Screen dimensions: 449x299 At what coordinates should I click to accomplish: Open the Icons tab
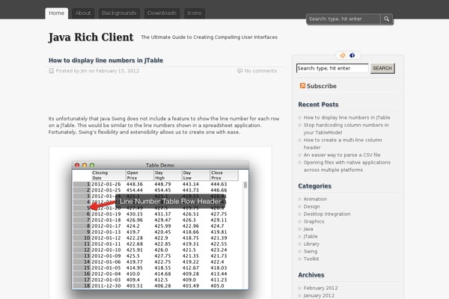pos(195,13)
